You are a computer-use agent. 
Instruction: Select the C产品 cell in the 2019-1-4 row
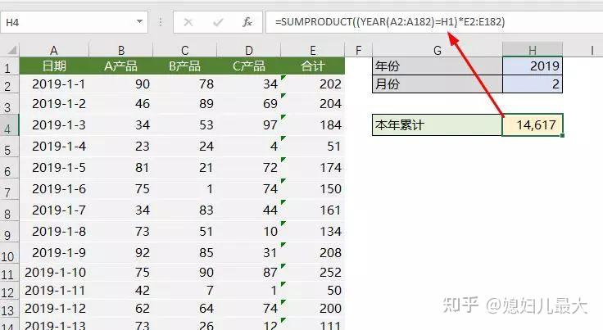tap(249, 147)
